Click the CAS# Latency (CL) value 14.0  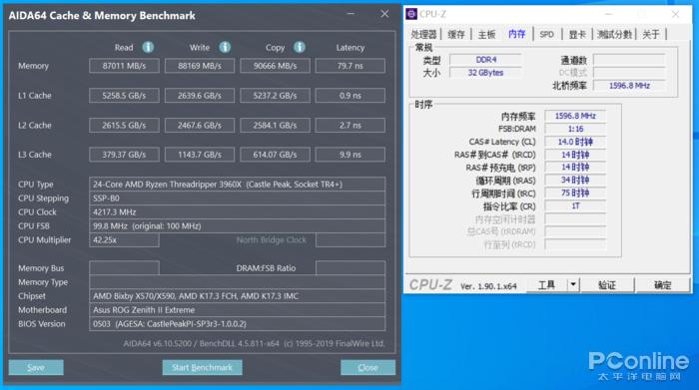point(575,142)
